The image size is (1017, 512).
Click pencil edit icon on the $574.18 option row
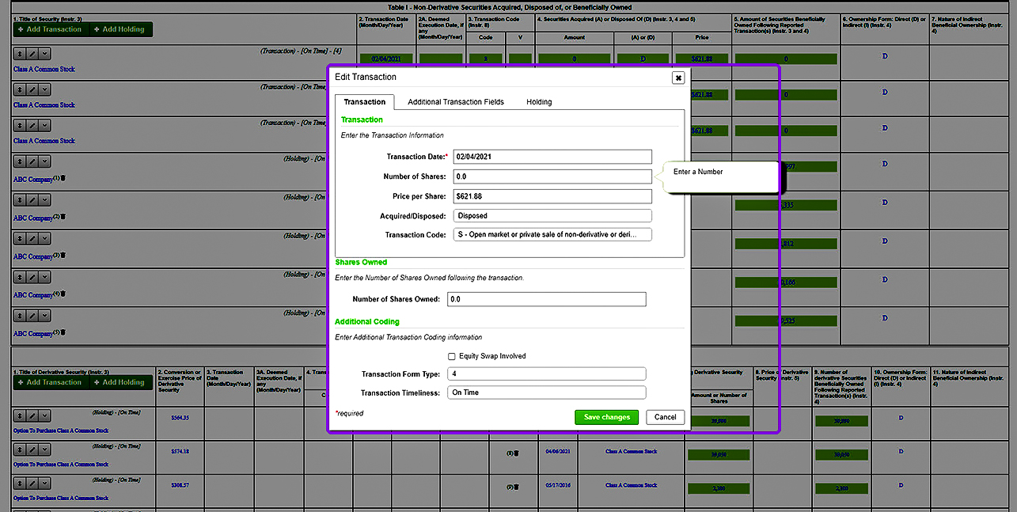(32, 449)
